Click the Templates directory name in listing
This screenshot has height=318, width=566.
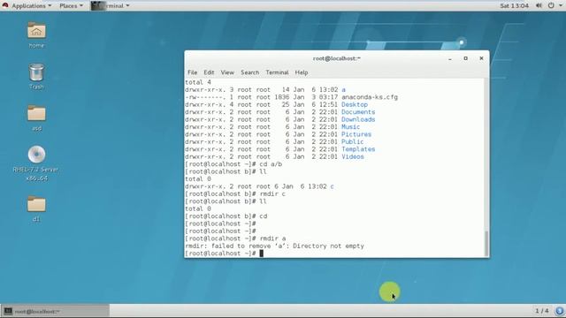358,149
